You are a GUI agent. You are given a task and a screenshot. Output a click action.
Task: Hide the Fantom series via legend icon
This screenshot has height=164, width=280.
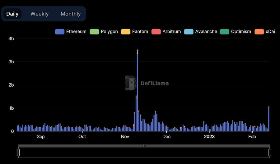(x=125, y=31)
